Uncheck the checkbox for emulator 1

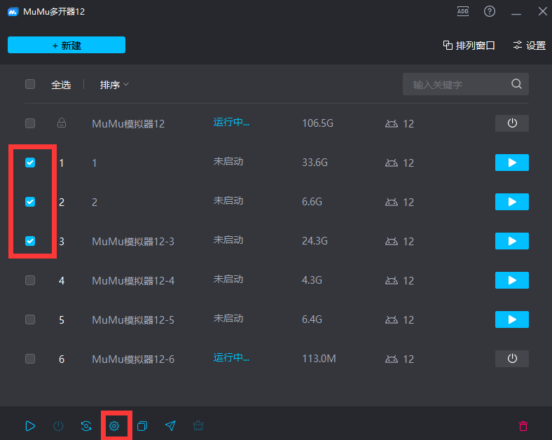(30, 163)
